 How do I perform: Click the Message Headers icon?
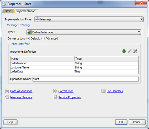click(7, 97)
